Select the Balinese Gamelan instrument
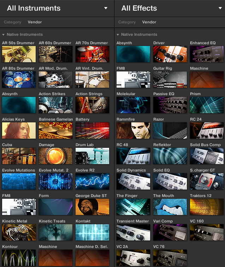 coord(55,130)
